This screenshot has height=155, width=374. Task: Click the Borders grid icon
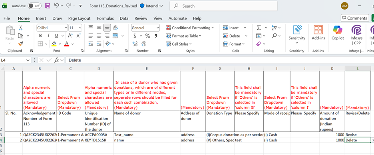[x=40, y=44]
